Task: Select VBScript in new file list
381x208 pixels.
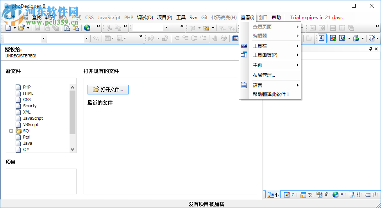Action: (31, 124)
